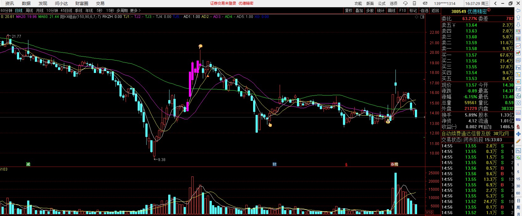Toggle 复权 price adjustment
522x216 pixels.
[x=349, y=11]
